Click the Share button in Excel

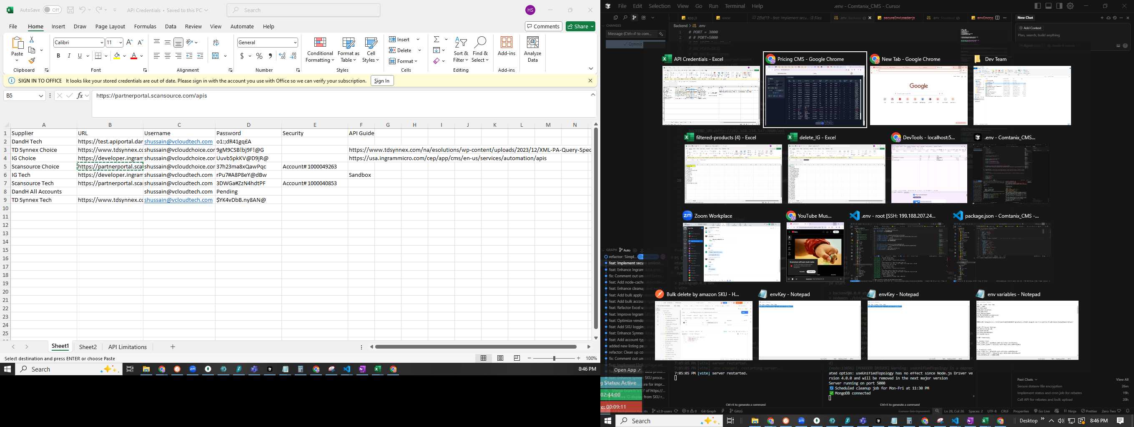pos(580,26)
